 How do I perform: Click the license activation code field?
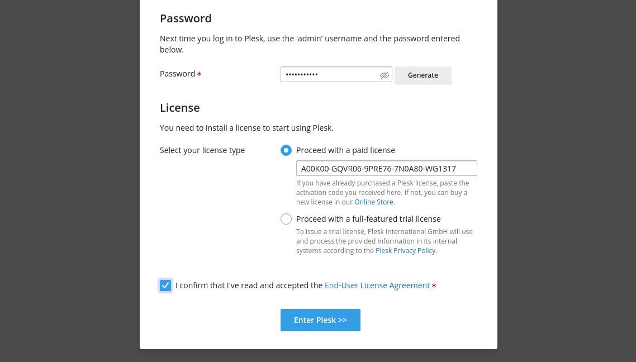[x=387, y=168]
